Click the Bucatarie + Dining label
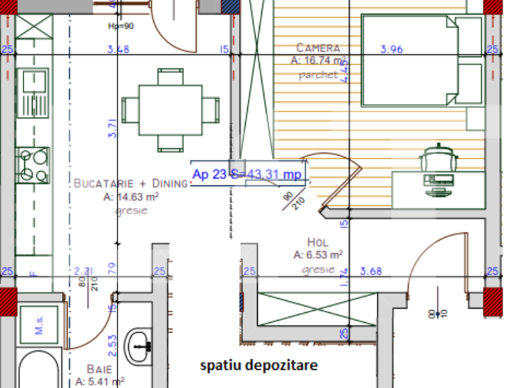The width and height of the screenshot is (517, 388). (130, 183)
